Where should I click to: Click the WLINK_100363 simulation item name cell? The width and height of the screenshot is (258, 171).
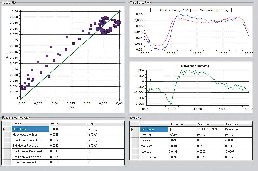[210, 129]
